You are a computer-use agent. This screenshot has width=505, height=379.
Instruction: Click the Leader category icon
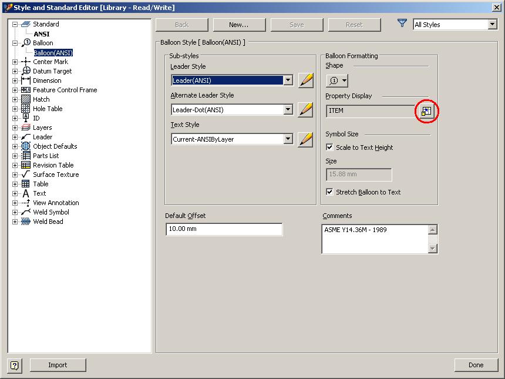click(25, 137)
